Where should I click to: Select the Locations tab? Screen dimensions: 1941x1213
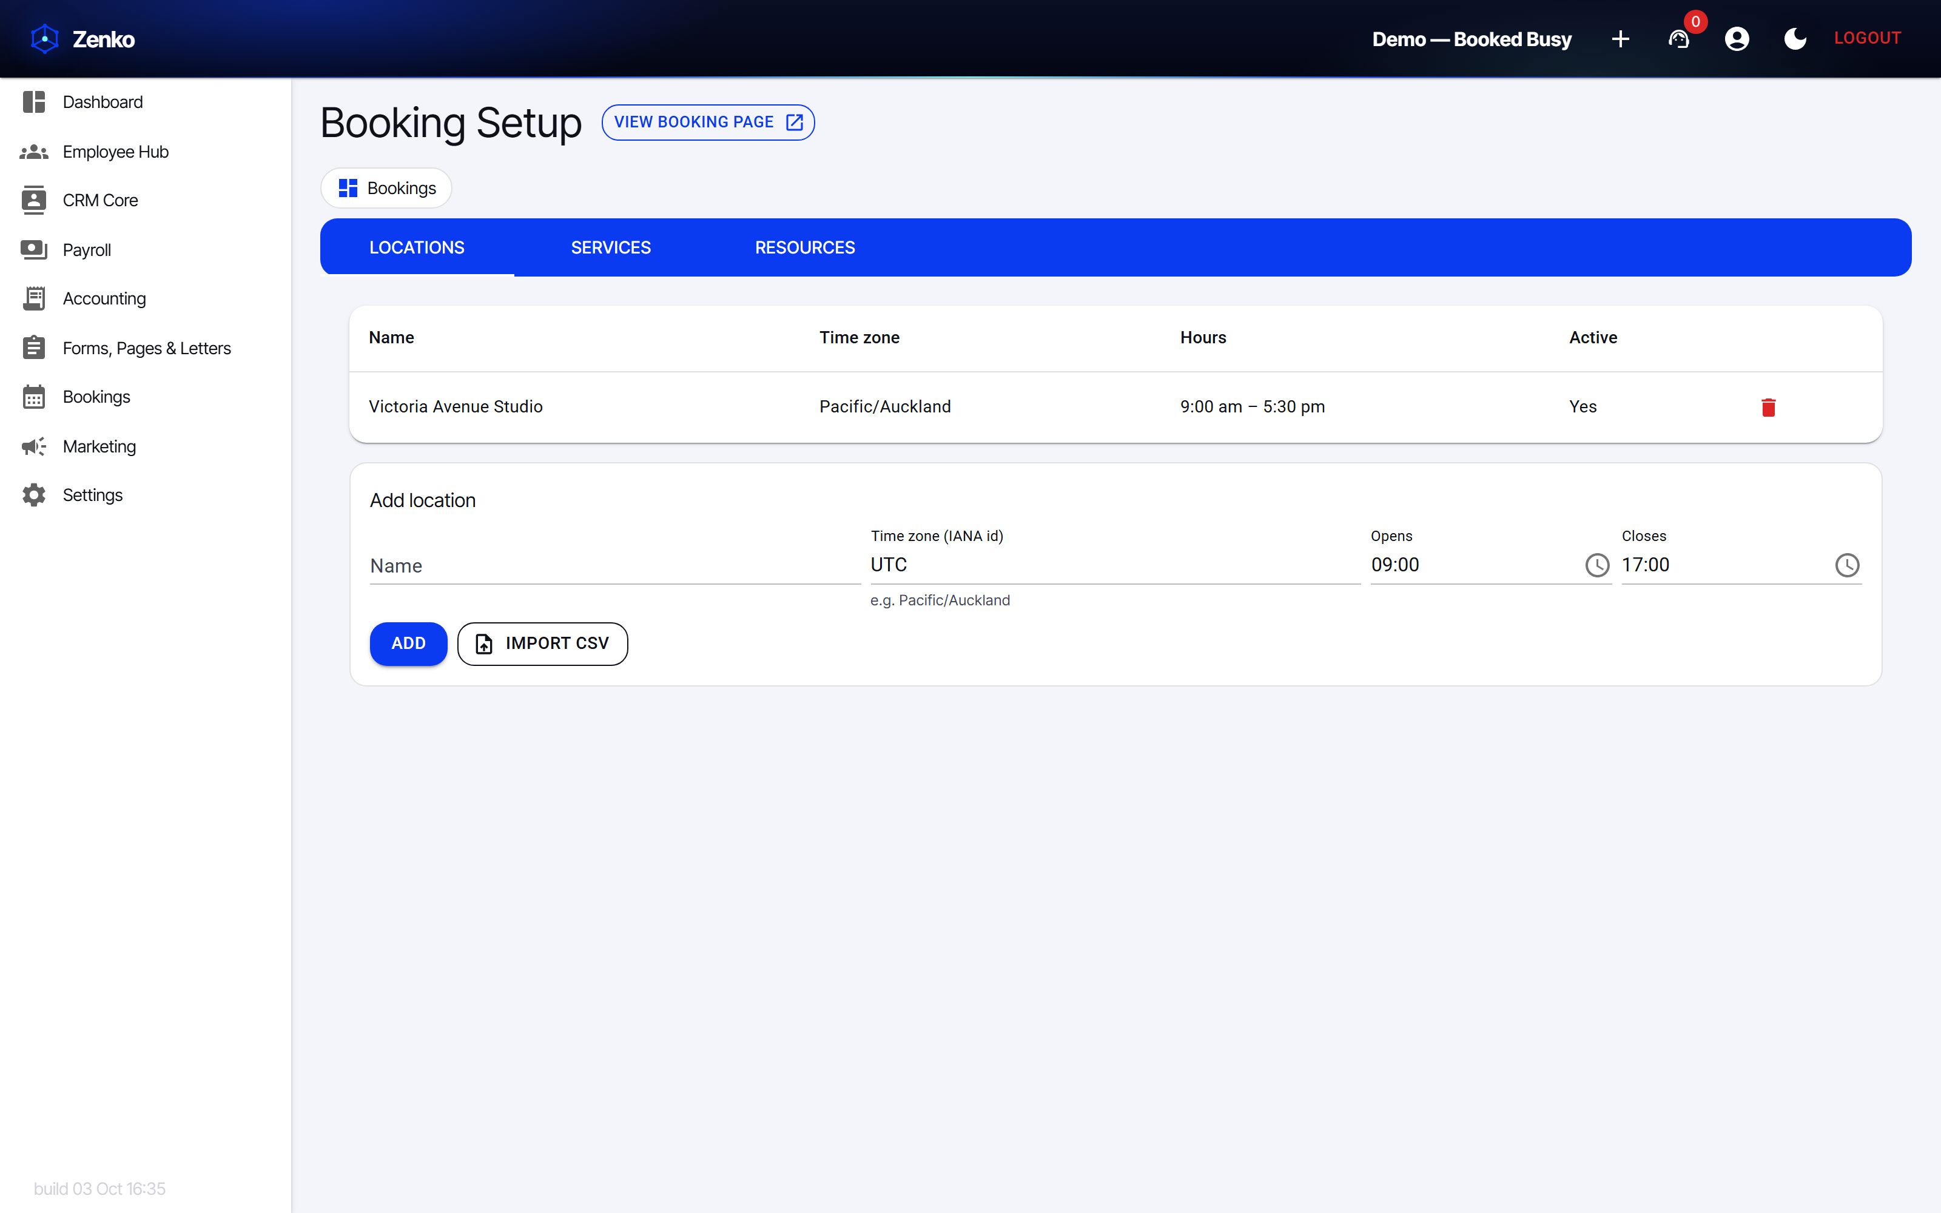pyautogui.click(x=416, y=247)
